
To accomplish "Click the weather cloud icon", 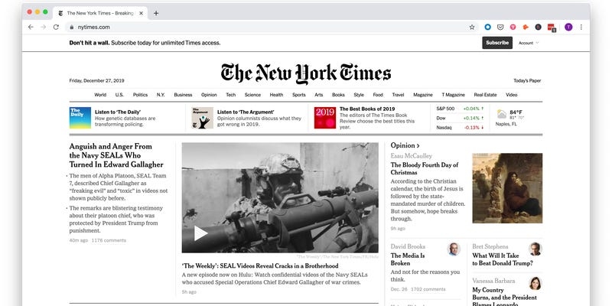I will pos(502,114).
